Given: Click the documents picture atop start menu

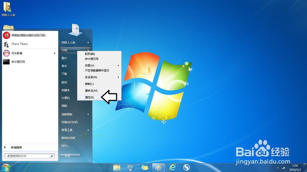Looking at the screenshot, I should pos(76,30).
